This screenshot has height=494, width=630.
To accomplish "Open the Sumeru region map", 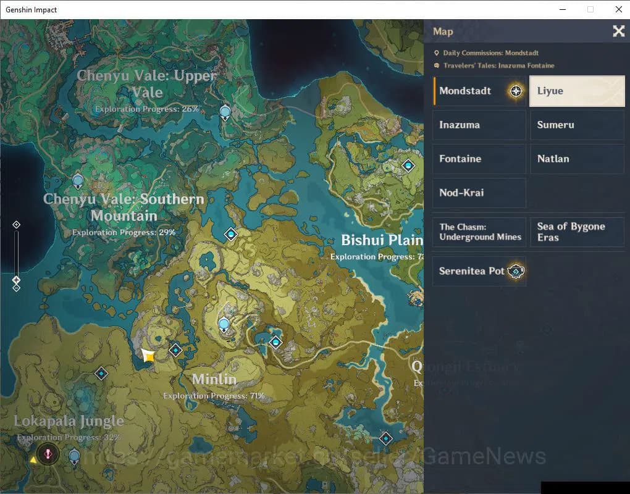I will tap(577, 125).
